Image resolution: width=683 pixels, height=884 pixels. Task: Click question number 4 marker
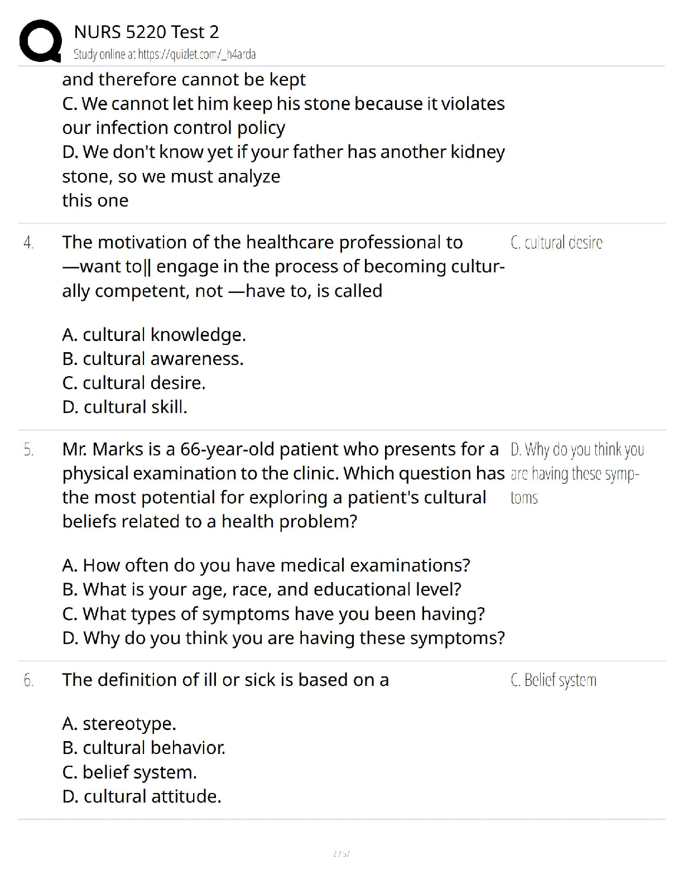point(28,243)
